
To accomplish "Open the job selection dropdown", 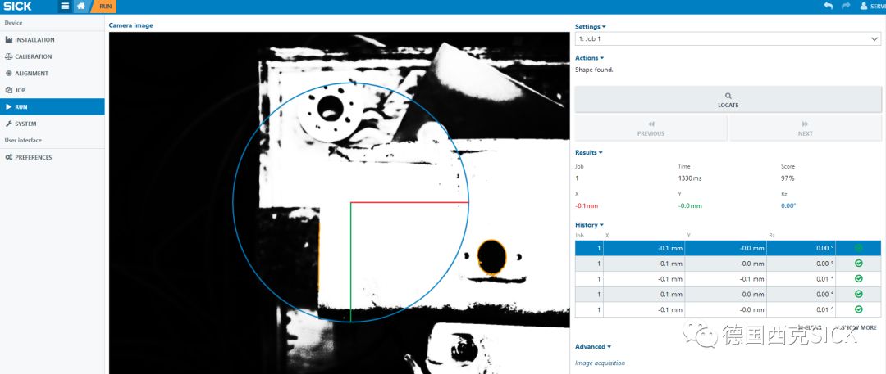I will (x=728, y=38).
